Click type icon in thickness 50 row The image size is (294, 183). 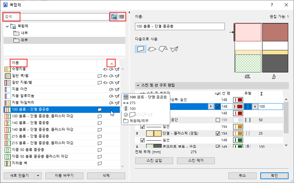(x=248, y=120)
